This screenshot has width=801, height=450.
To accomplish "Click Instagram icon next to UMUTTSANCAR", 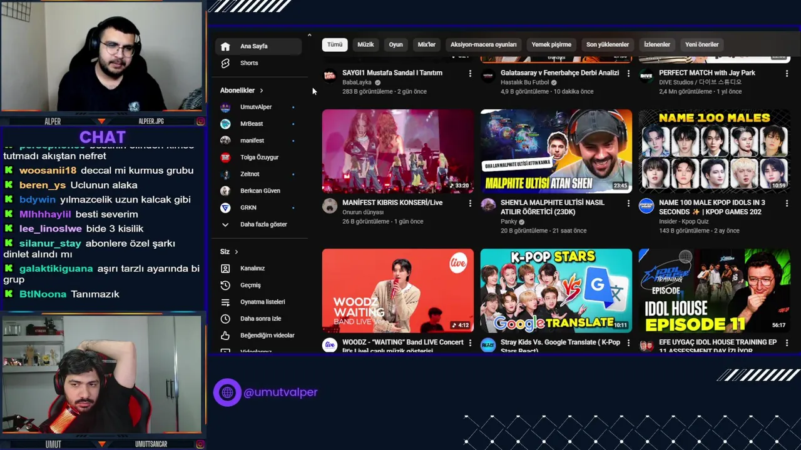I will [200, 444].
